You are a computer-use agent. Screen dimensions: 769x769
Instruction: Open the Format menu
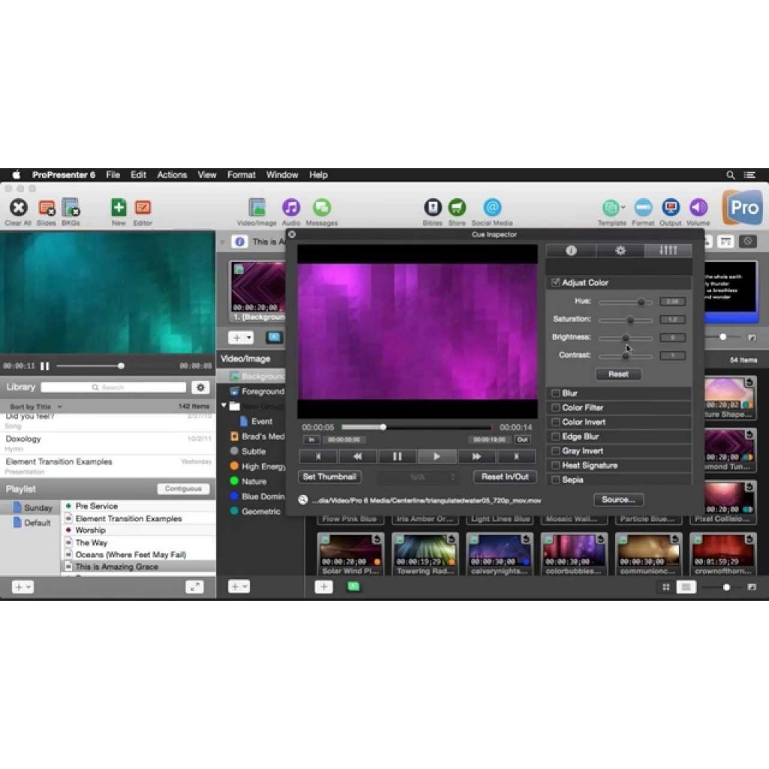coord(241,175)
